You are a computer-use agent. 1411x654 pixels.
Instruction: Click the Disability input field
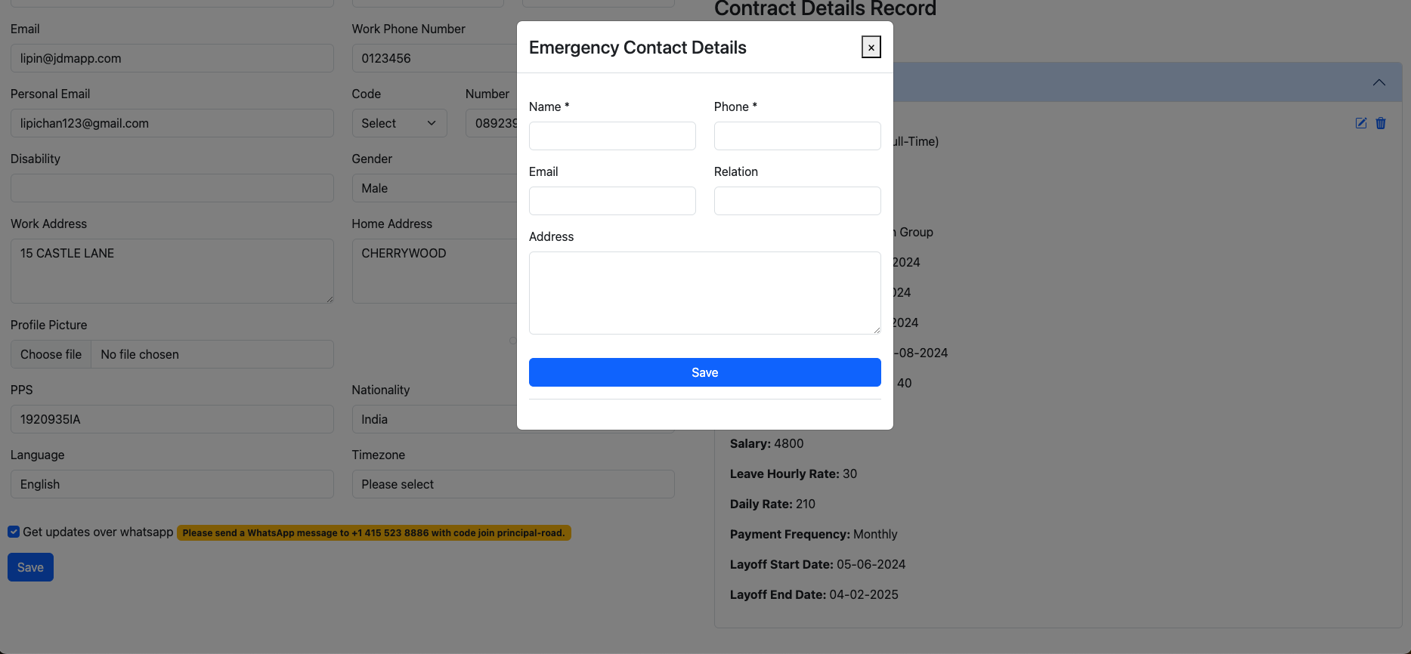pos(172,188)
